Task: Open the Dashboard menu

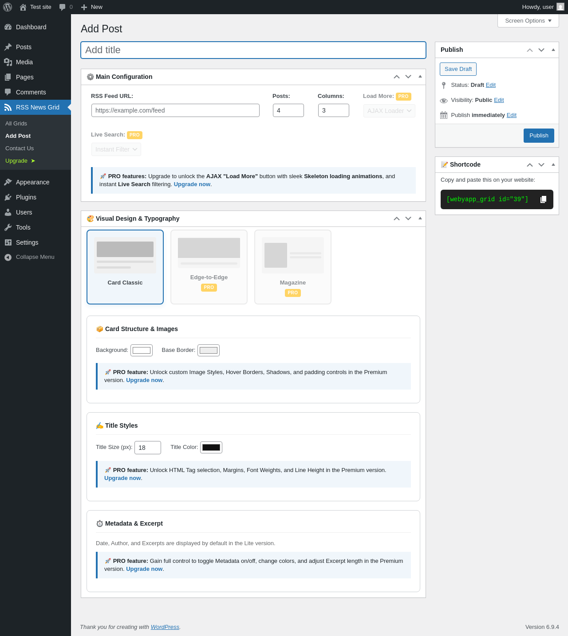Action: [x=35, y=27]
